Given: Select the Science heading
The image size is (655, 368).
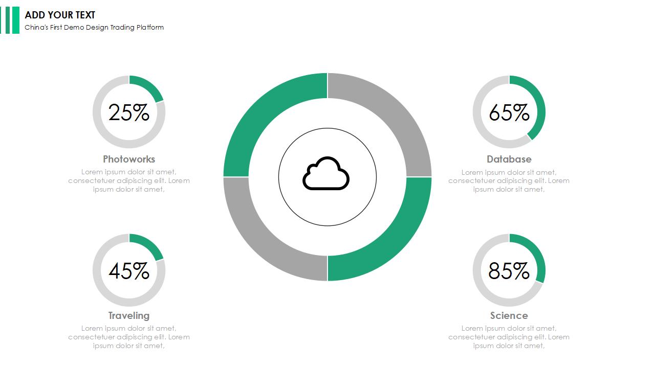Looking at the screenshot, I should pos(509,315).
